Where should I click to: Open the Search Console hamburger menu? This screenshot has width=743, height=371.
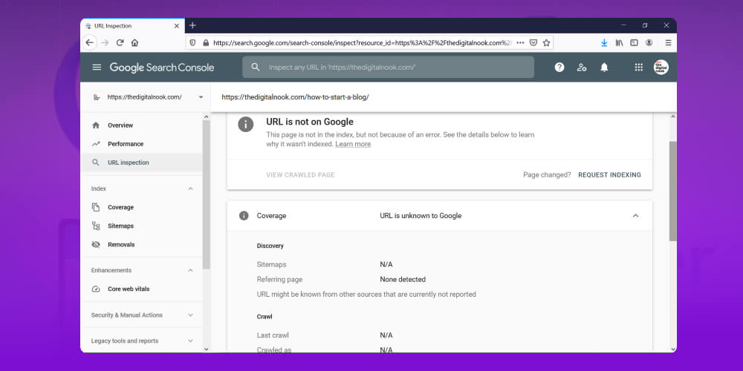coord(97,68)
